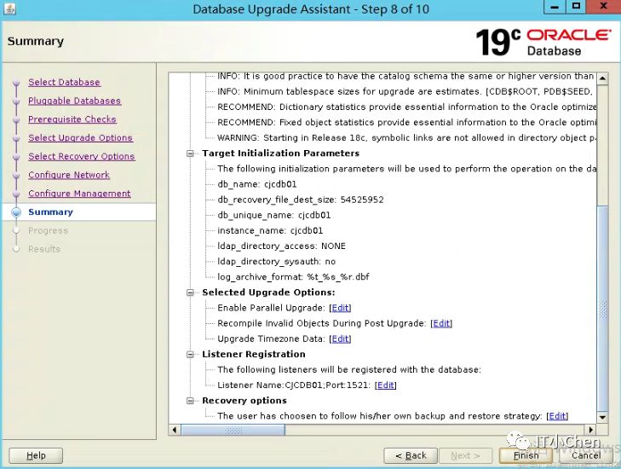Select the 'ldap_directory_sysauth: no' row
This screenshot has height=469, width=621.
click(277, 262)
